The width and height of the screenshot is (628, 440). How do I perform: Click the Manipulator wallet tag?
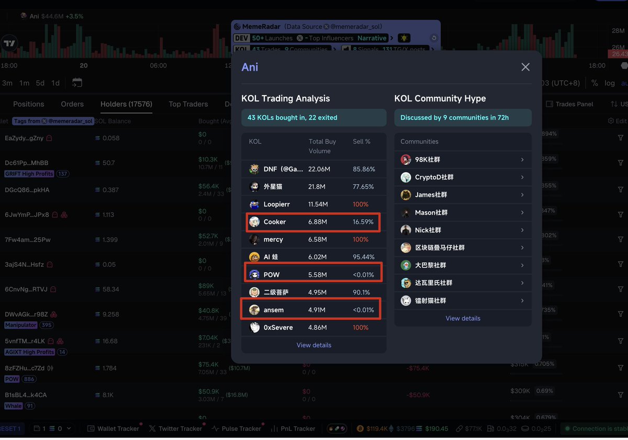[x=21, y=325]
